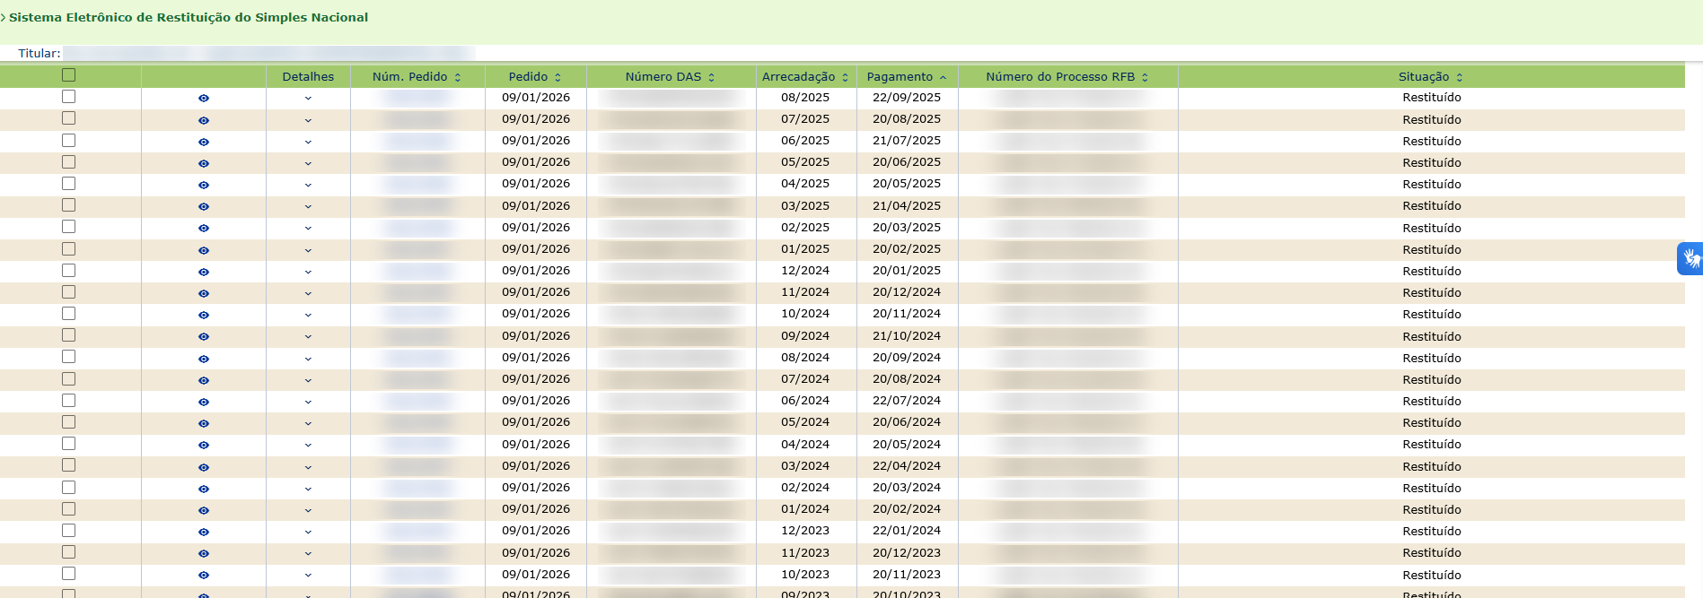Click the Titular label
This screenshot has width=1703, height=598.
point(40,54)
